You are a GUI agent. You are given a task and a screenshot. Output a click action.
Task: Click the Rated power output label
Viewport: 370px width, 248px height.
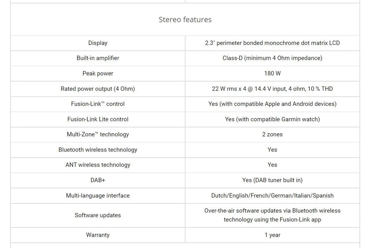pyautogui.click(x=98, y=89)
